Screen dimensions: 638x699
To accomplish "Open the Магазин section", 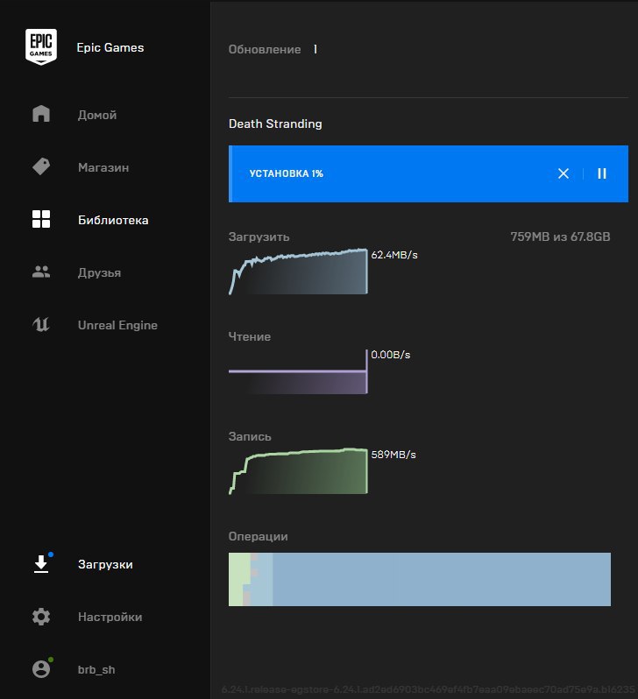I will pyautogui.click(x=103, y=167).
